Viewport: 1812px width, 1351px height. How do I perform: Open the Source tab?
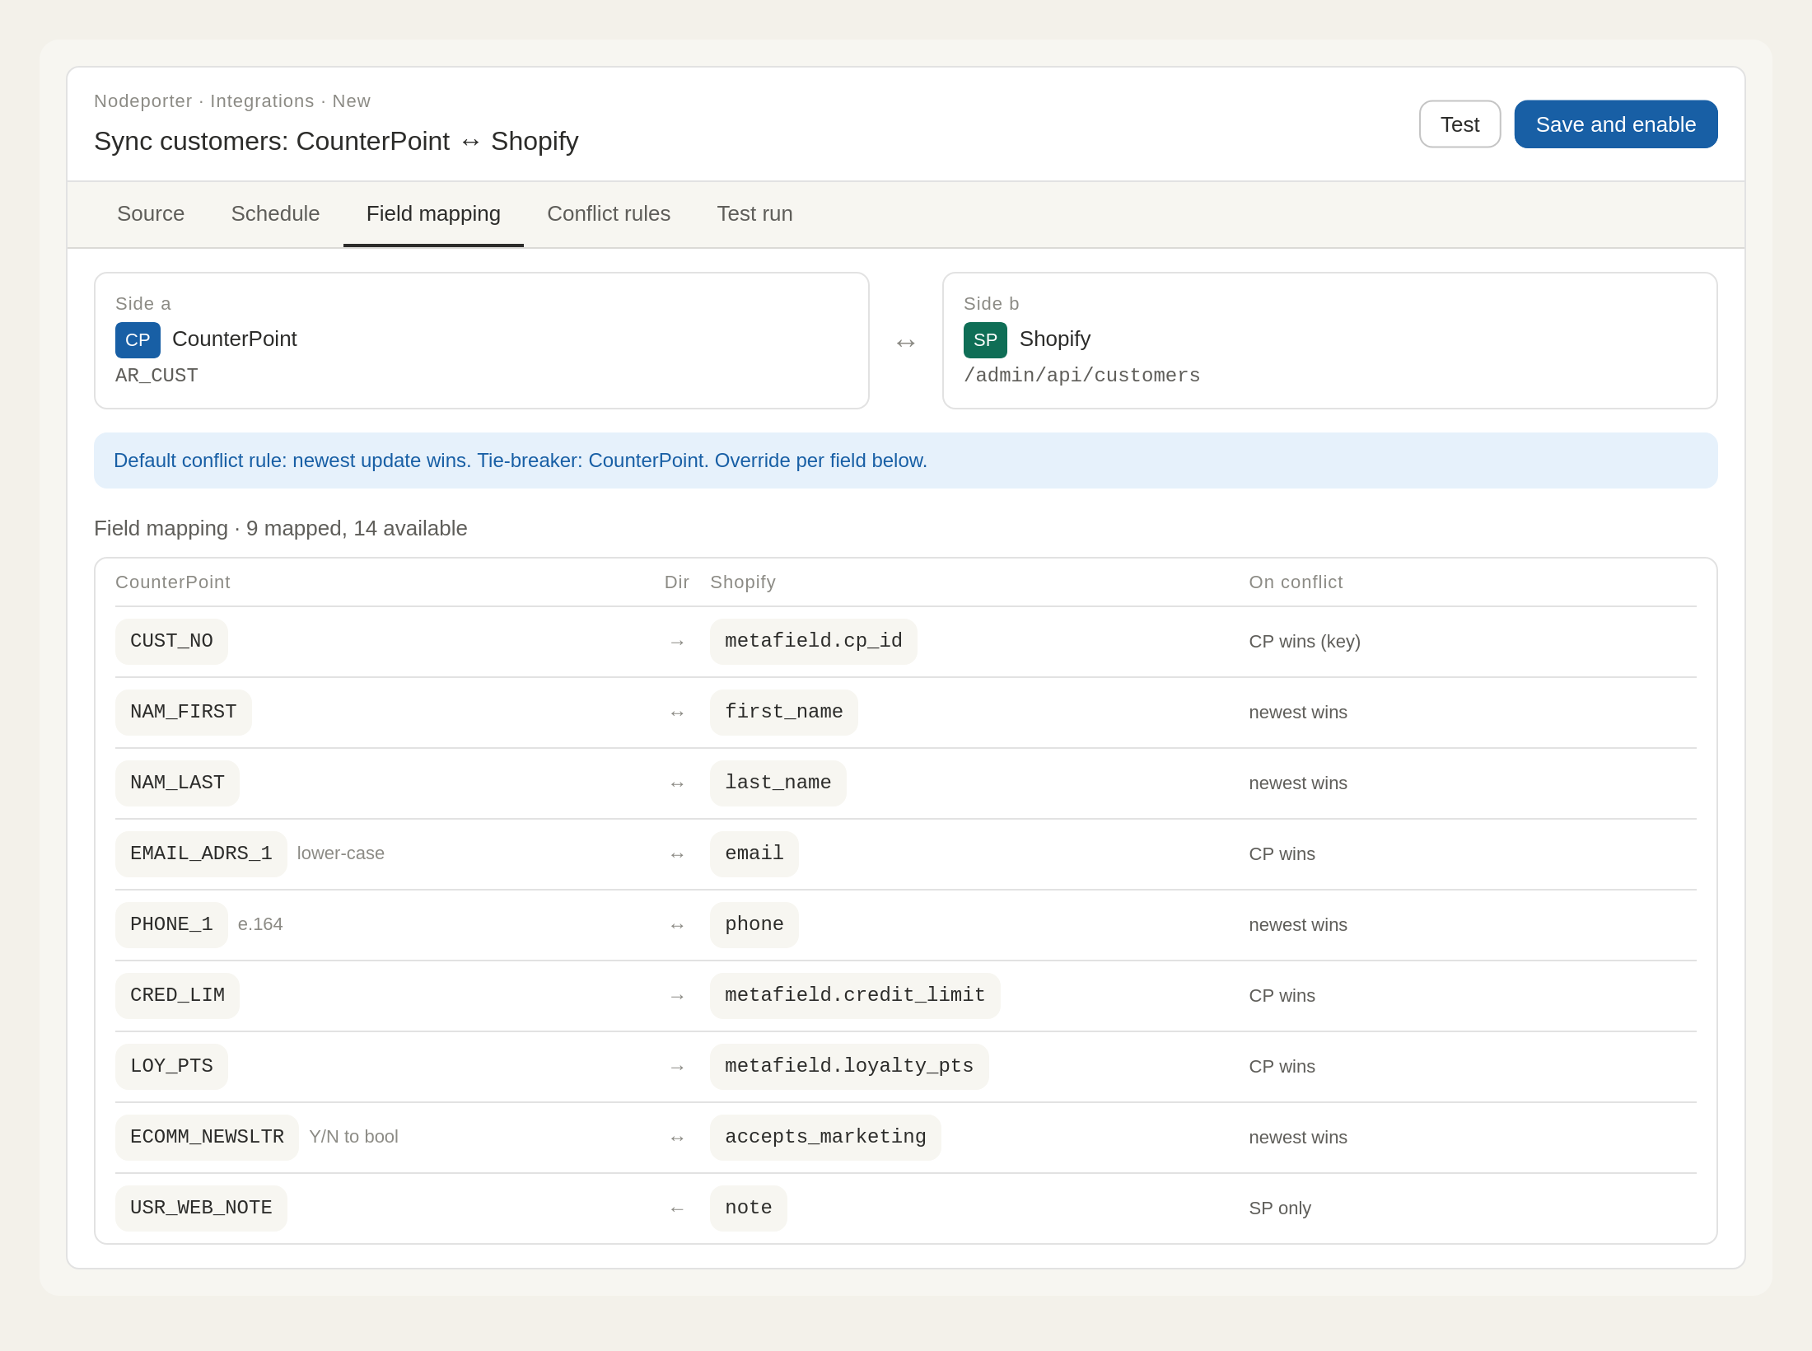(151, 213)
